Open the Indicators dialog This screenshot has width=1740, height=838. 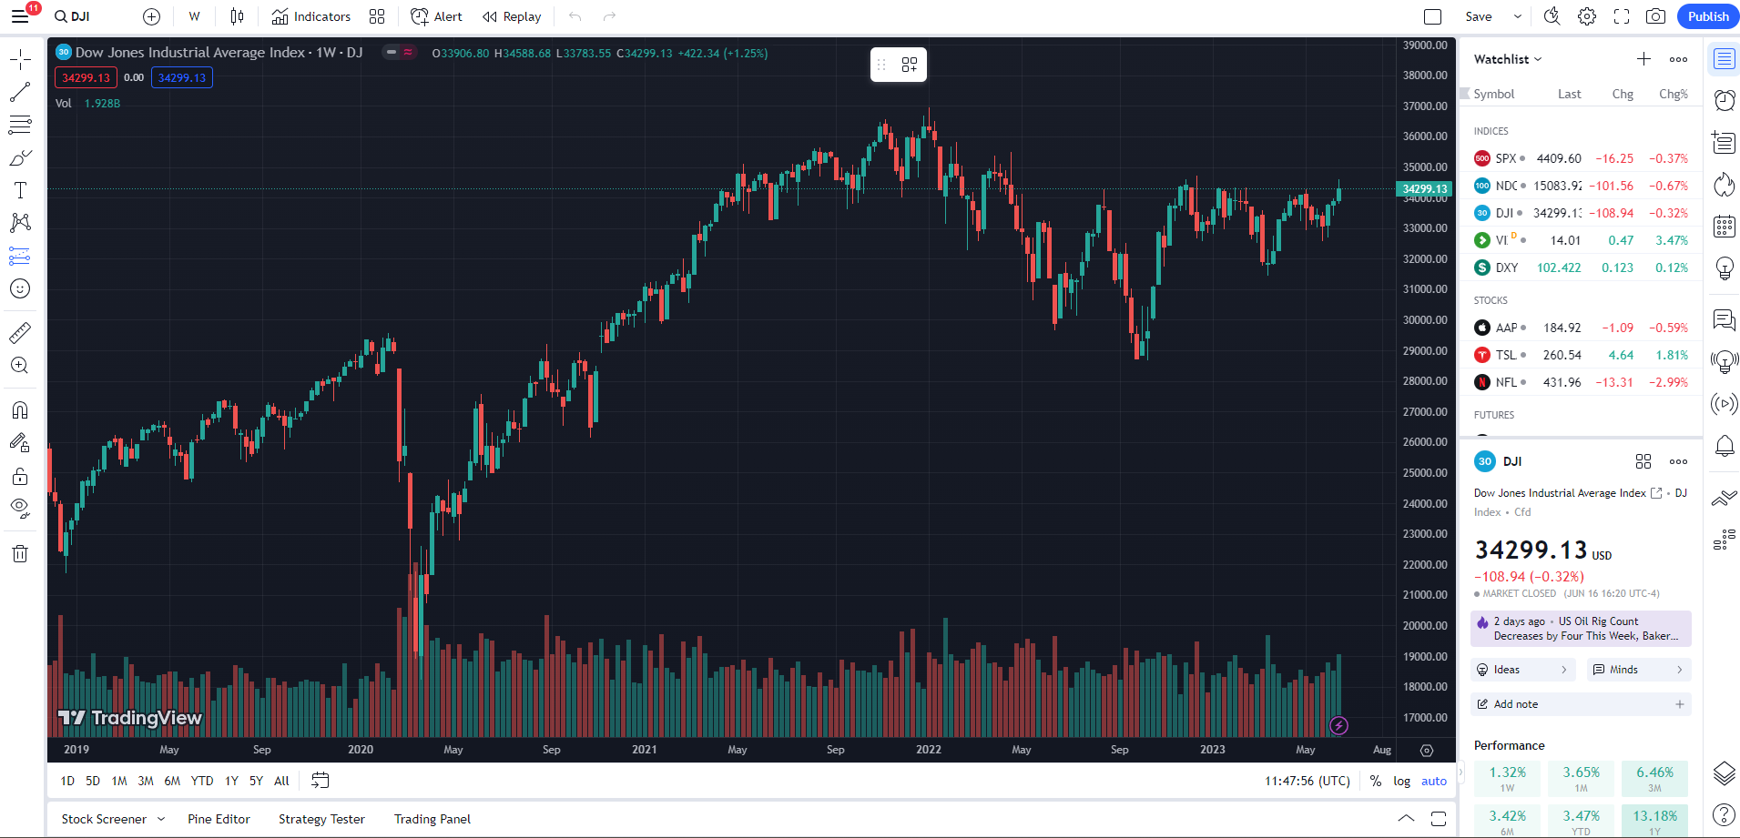311,16
